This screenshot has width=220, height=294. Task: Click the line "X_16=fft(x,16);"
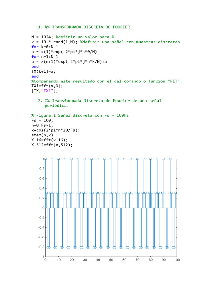click(50, 140)
